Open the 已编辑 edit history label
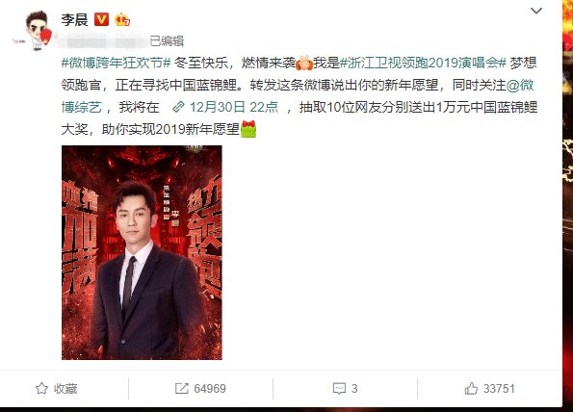The height and width of the screenshot is (412, 573). [167, 41]
